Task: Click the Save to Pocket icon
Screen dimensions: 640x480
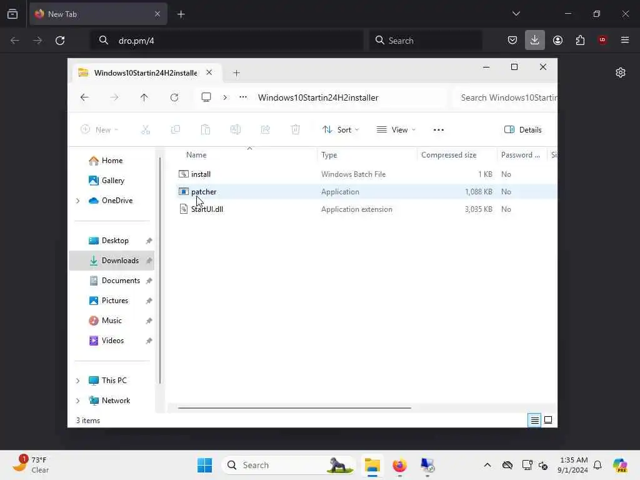Action: pos(512,40)
